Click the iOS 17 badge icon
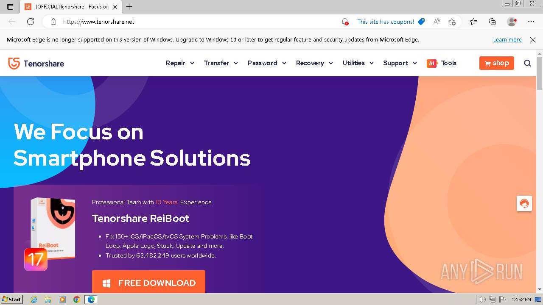543x305 pixels. [36, 259]
